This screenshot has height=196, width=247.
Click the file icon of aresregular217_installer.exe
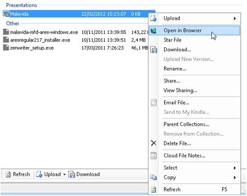[6, 40]
